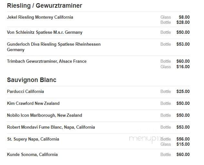This screenshot has height=165, width=204.
Task: Click the $25.00 Parducci bottle price
Action: click(x=183, y=91)
